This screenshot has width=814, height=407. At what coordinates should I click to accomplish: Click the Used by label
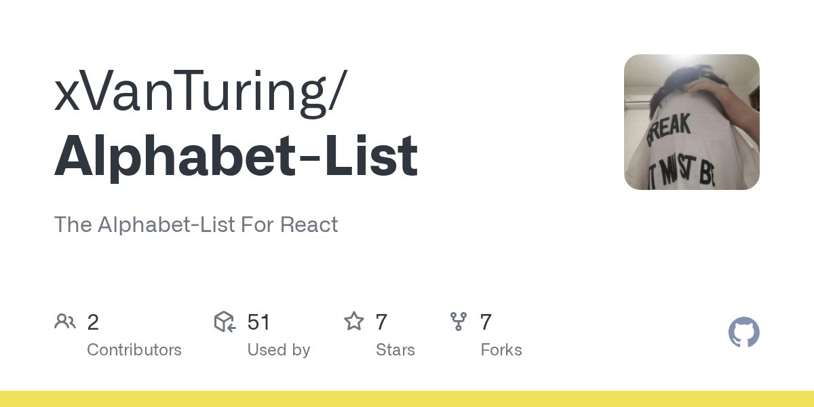pyautogui.click(x=279, y=350)
